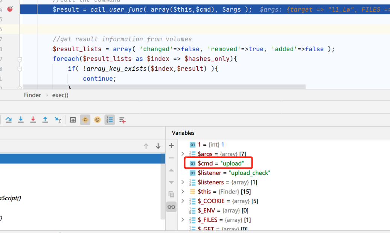This screenshot has height=233, width=390.
Task: Toggle the glasses show watches icon
Action: [x=171, y=207]
